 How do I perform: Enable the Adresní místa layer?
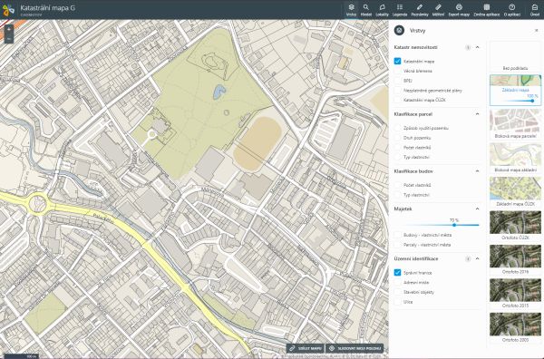coord(398,283)
